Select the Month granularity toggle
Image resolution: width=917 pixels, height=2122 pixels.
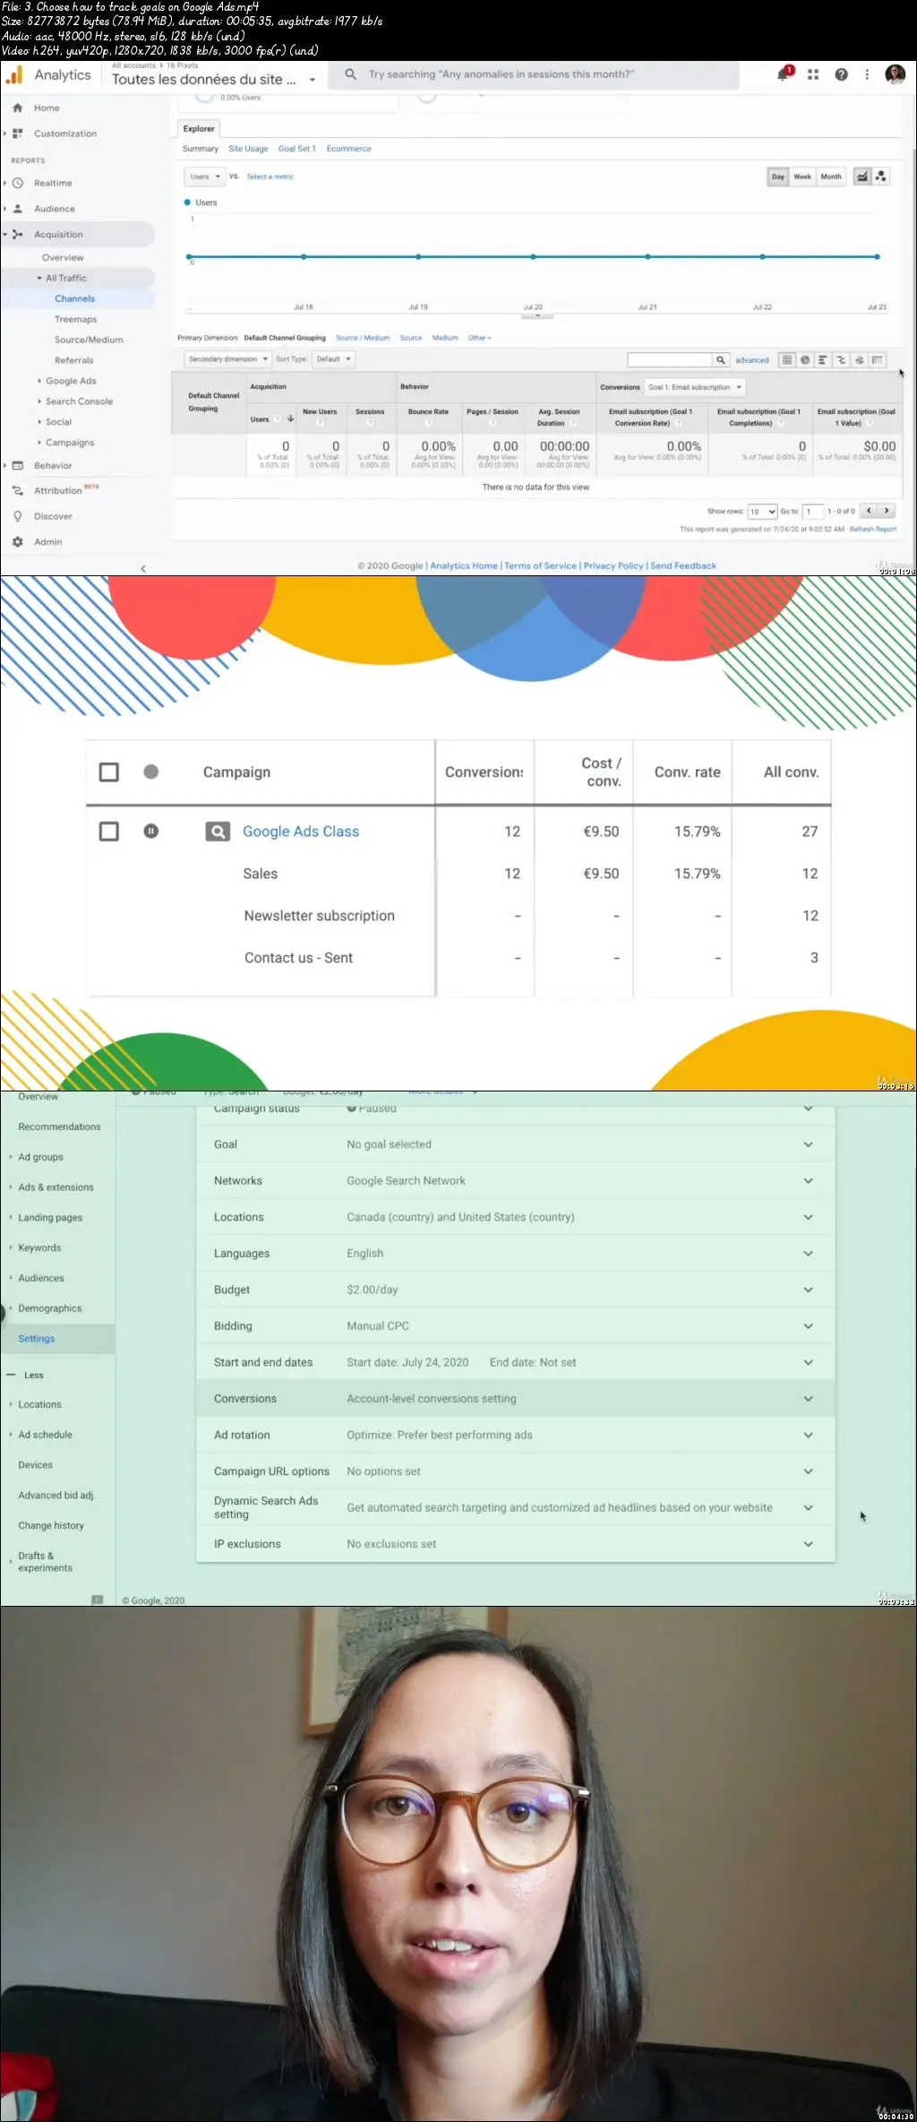click(831, 177)
